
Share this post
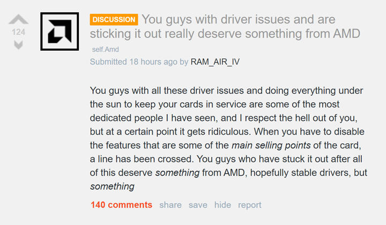tap(170, 205)
